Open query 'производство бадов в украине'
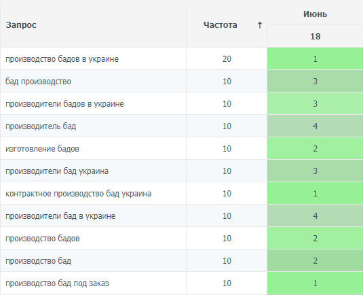Viewport: 363px width, 295px height. coord(62,59)
